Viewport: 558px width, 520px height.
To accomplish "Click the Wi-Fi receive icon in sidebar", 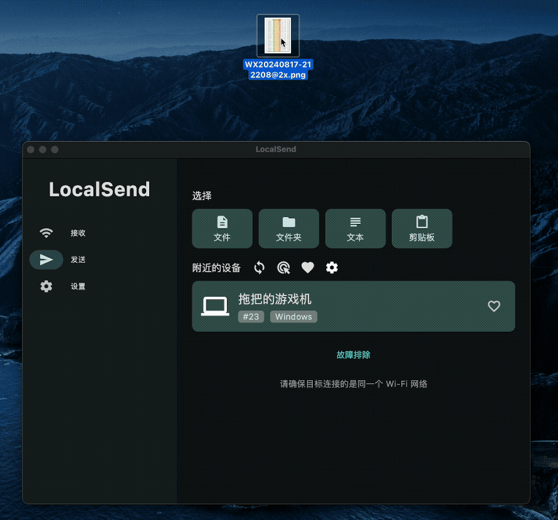I will [x=46, y=233].
